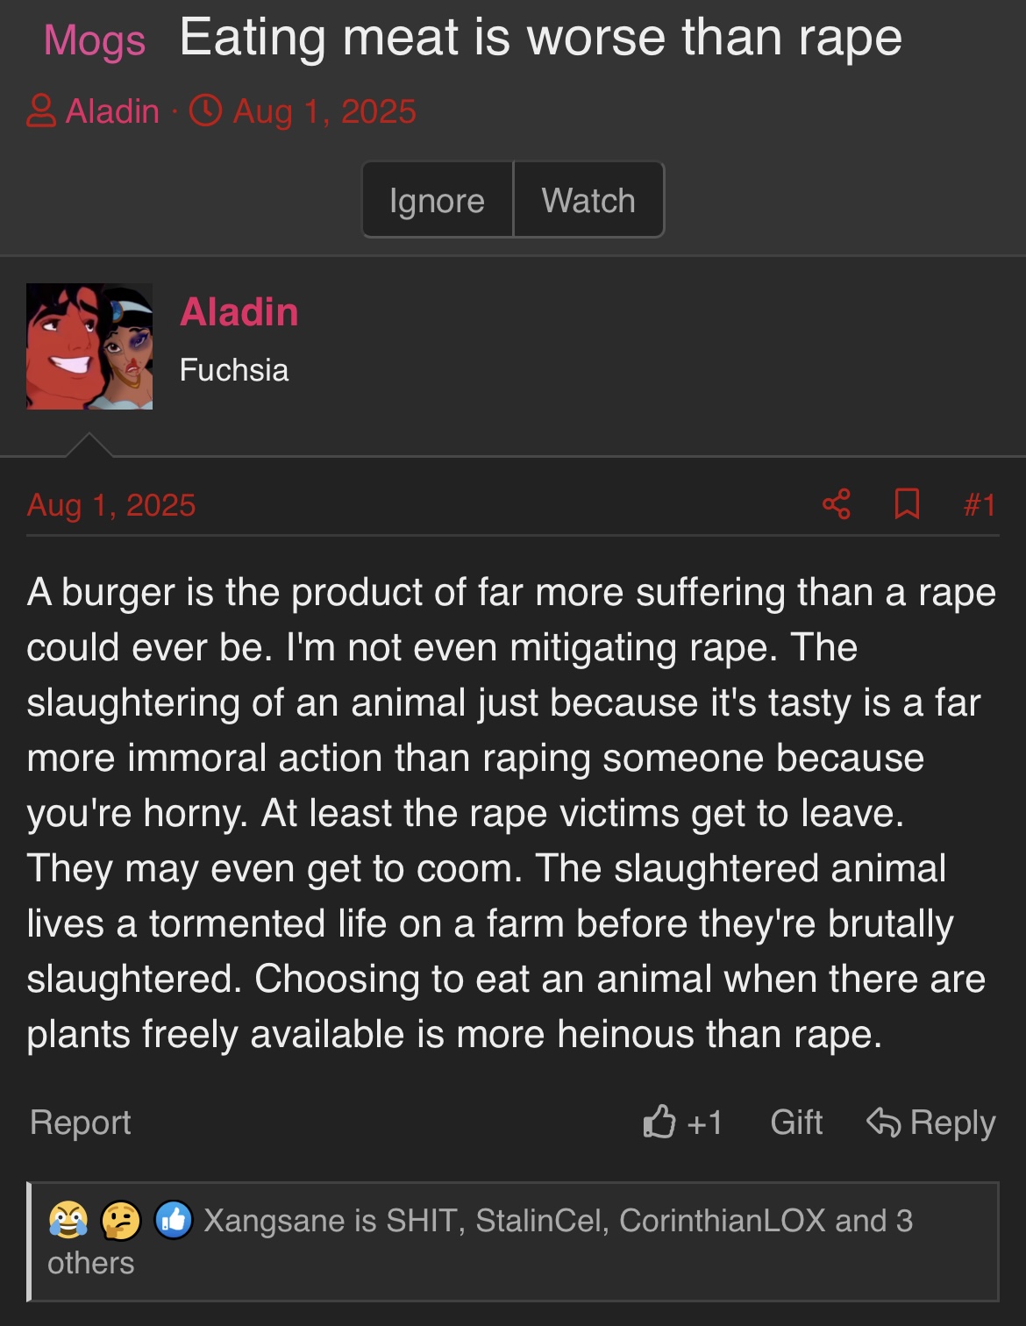The image size is (1026, 1326).
Task: Click the laughing-crying reaction emoji
Action: [x=68, y=1220]
